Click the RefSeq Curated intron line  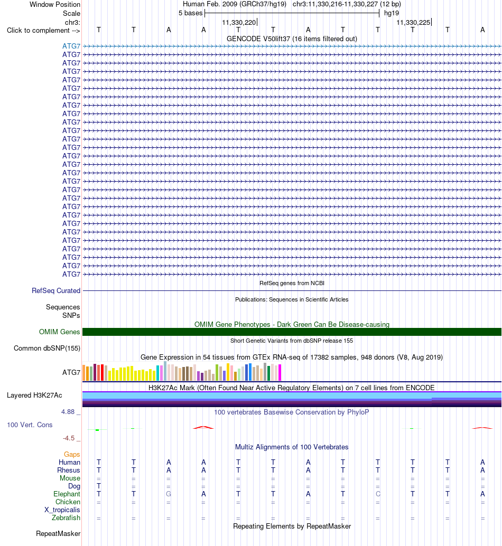292,290
